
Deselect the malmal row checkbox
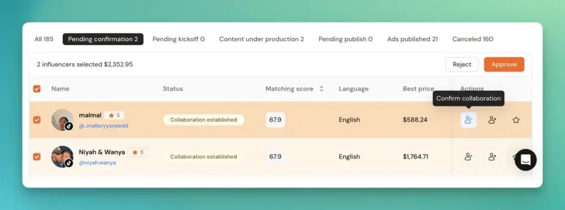(x=37, y=120)
